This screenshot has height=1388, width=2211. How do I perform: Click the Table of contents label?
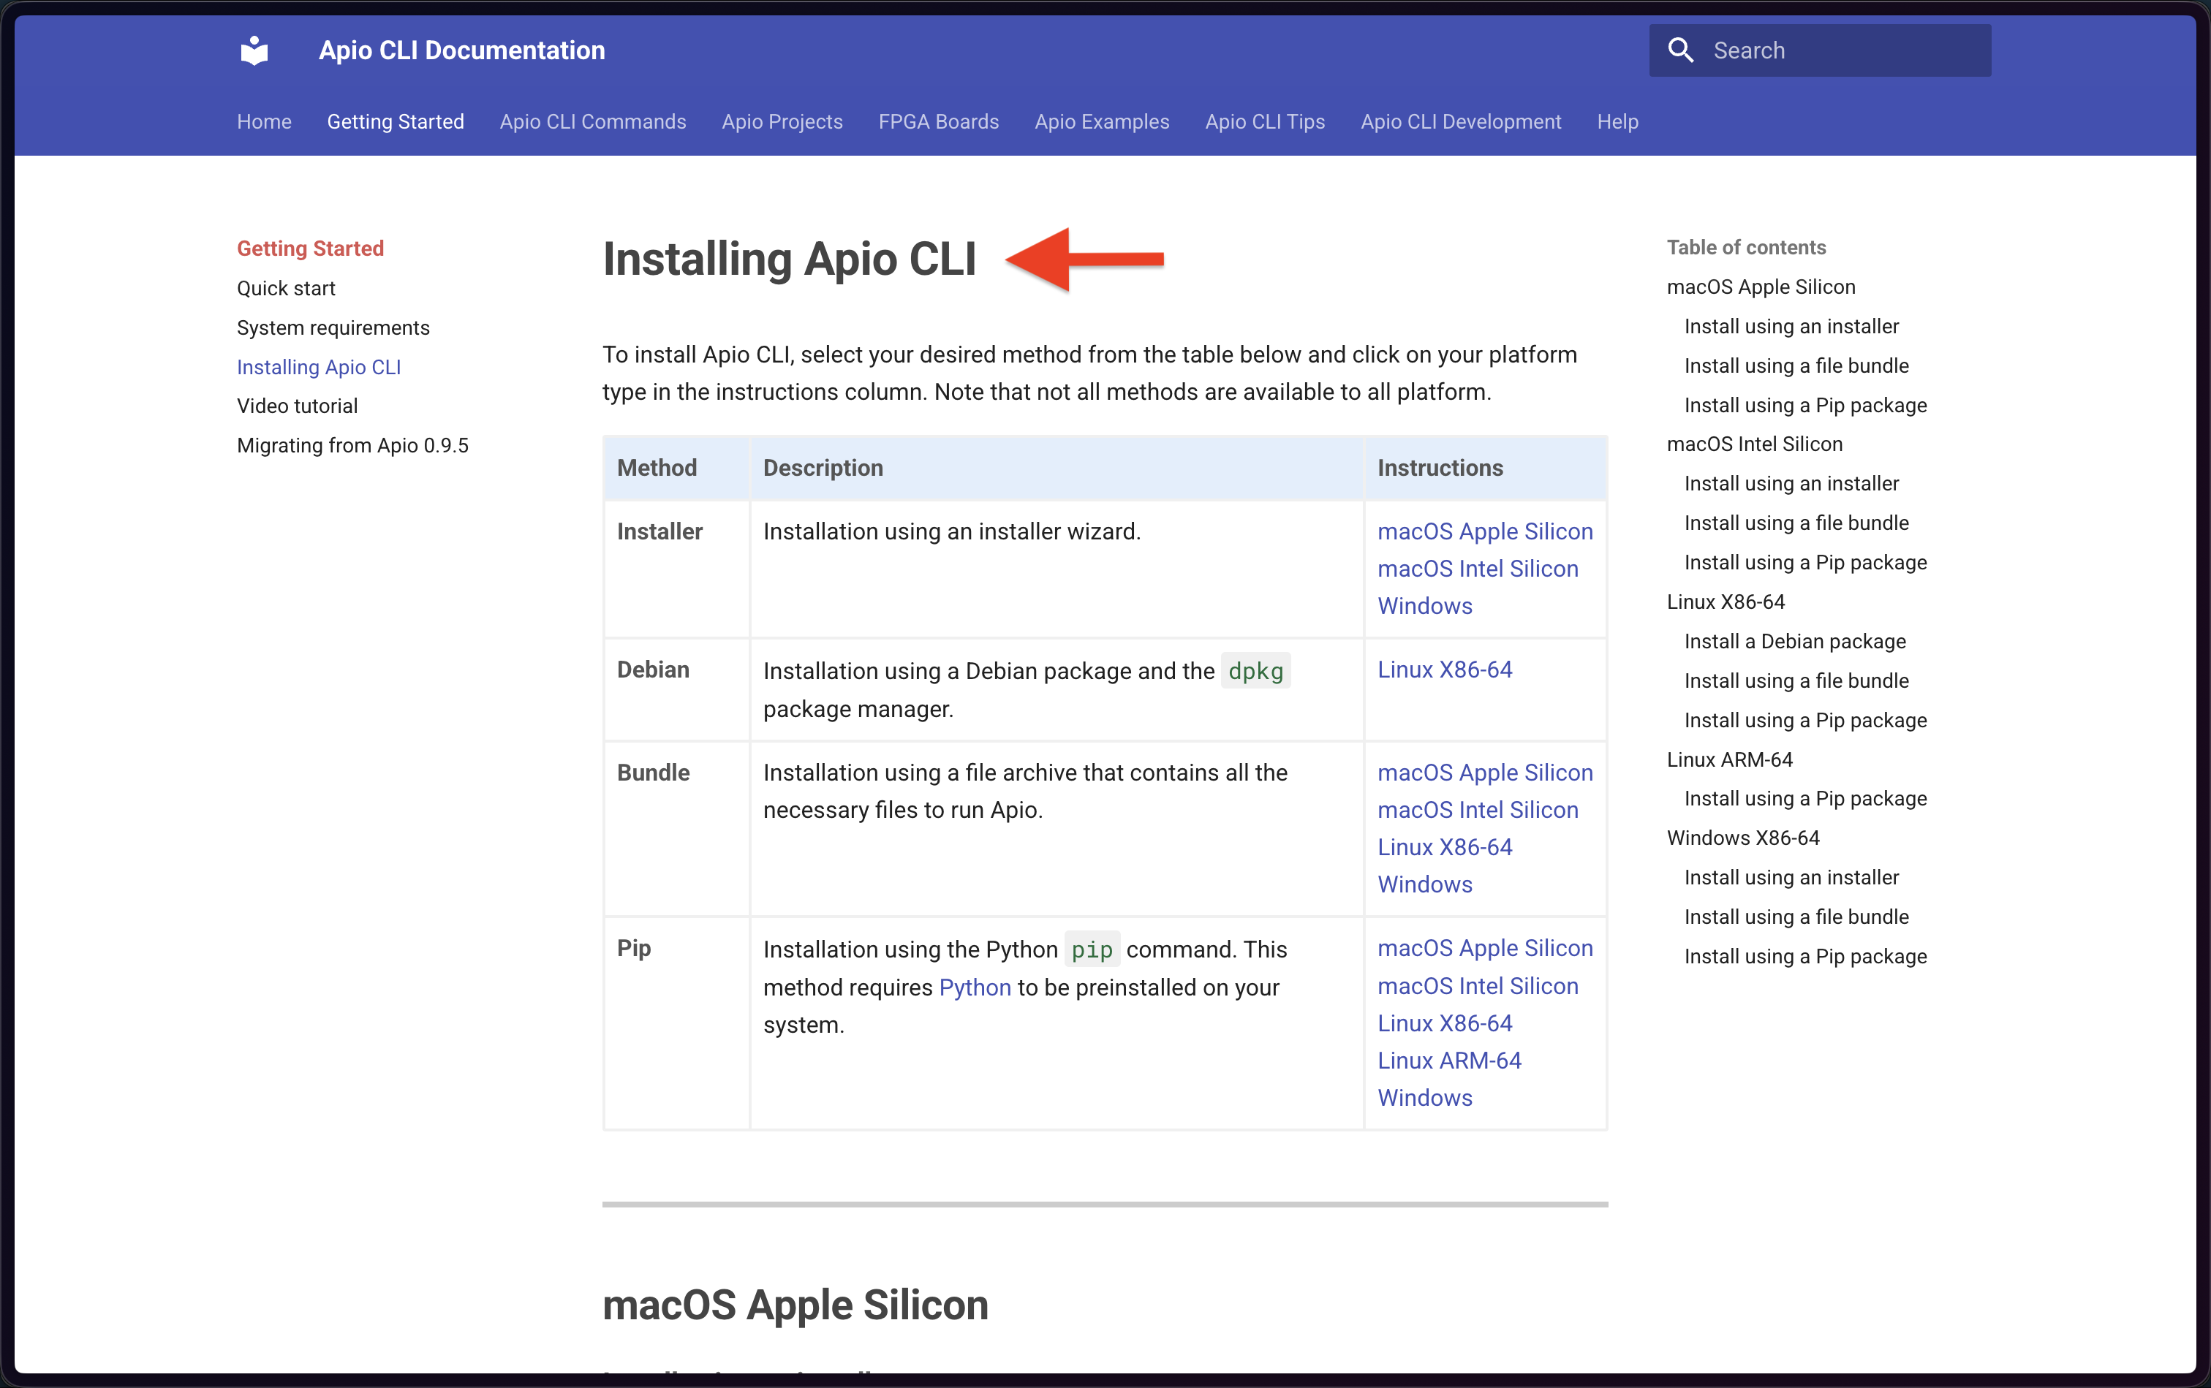point(1745,248)
